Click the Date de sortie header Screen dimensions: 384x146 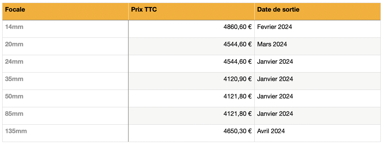click(278, 10)
